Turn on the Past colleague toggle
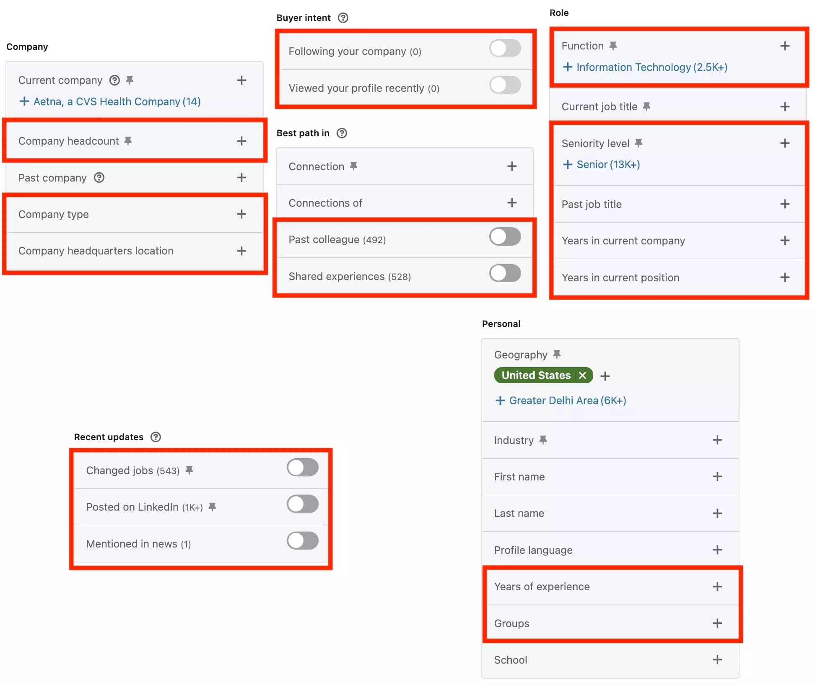Image resolution: width=815 pixels, height=685 pixels. pos(505,236)
